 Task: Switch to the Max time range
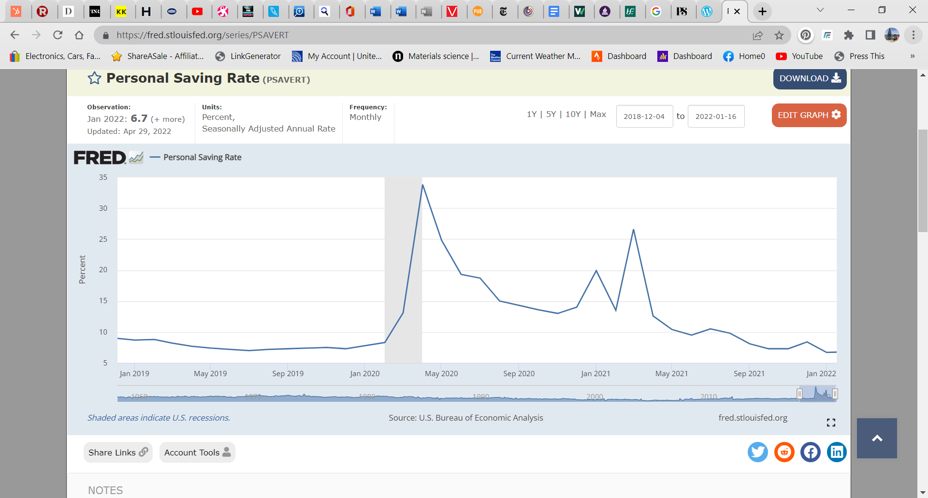pos(598,114)
